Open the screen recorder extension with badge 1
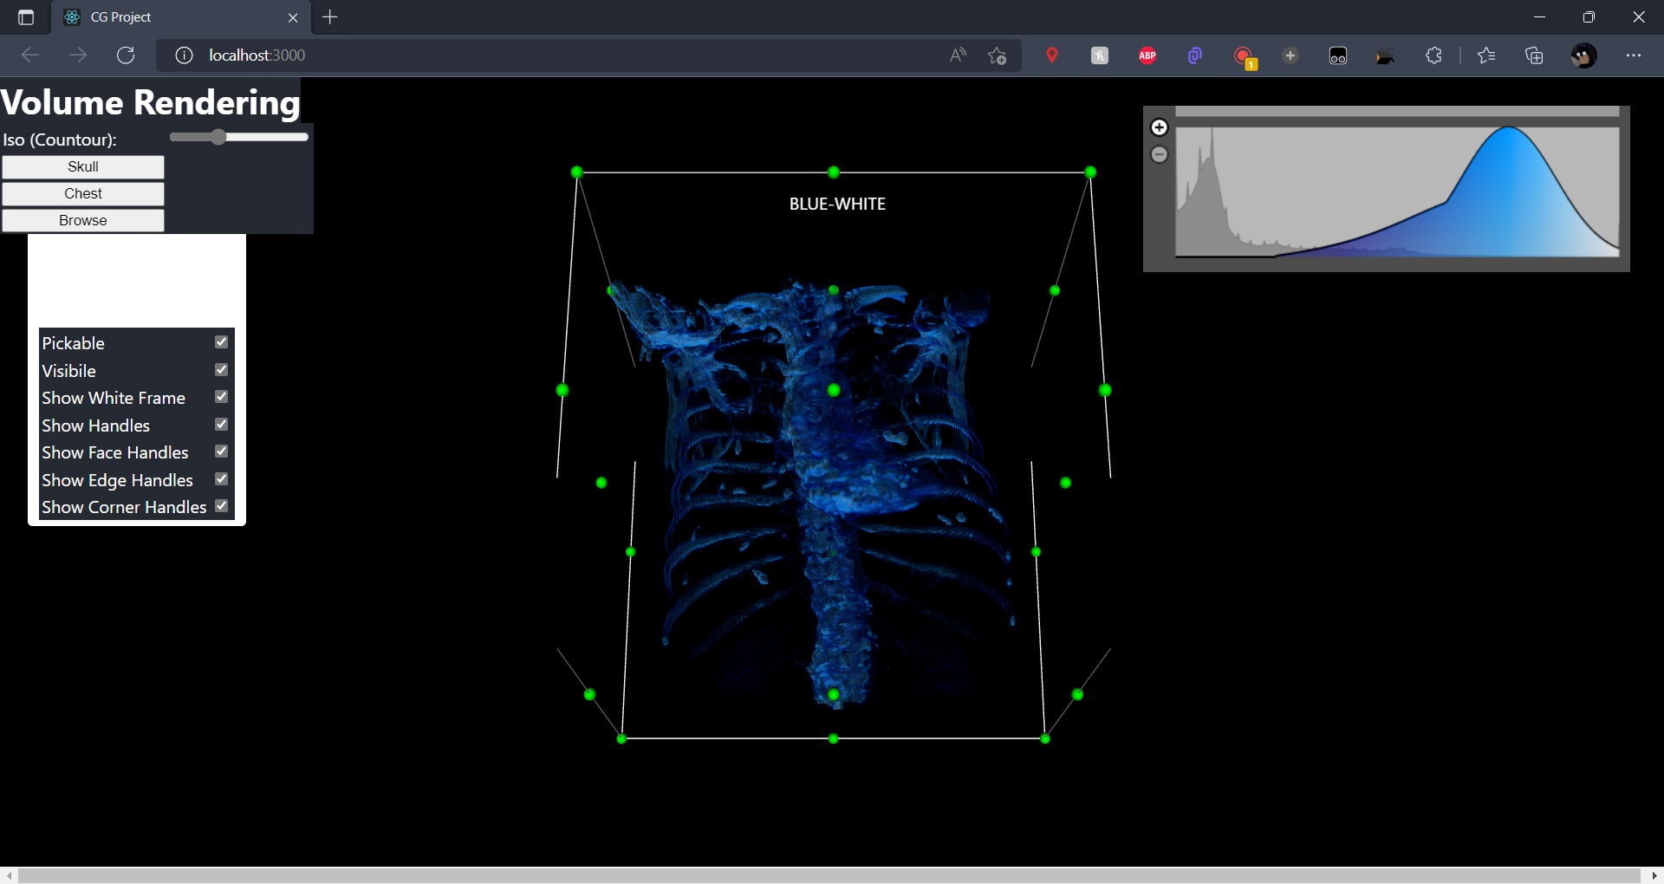The height and width of the screenshot is (884, 1664). click(x=1245, y=55)
